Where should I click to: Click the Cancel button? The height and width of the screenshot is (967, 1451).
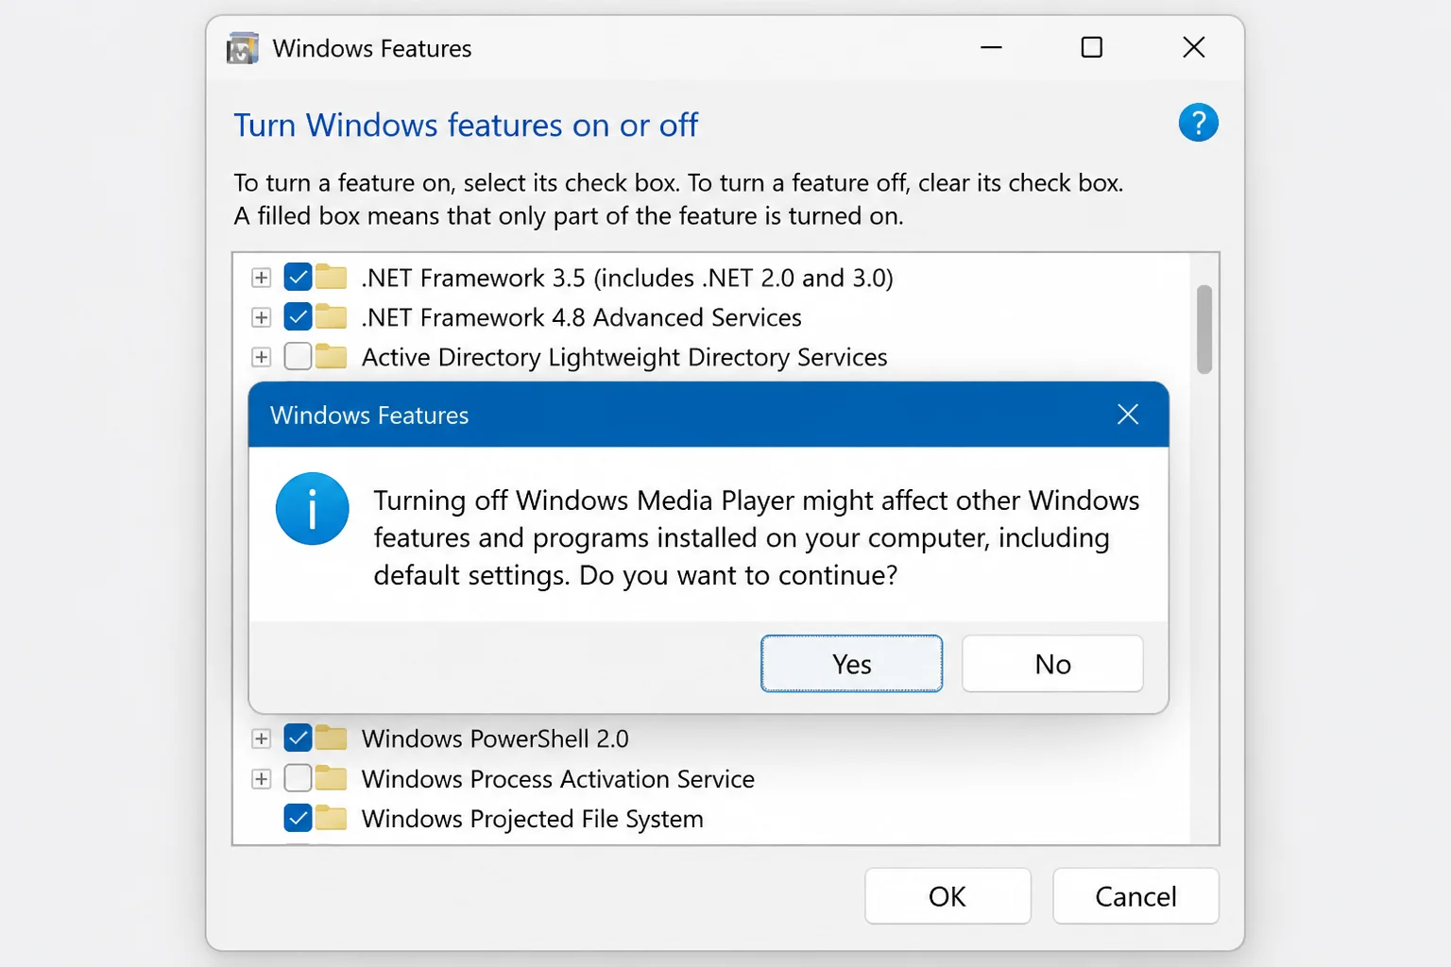coord(1135,896)
